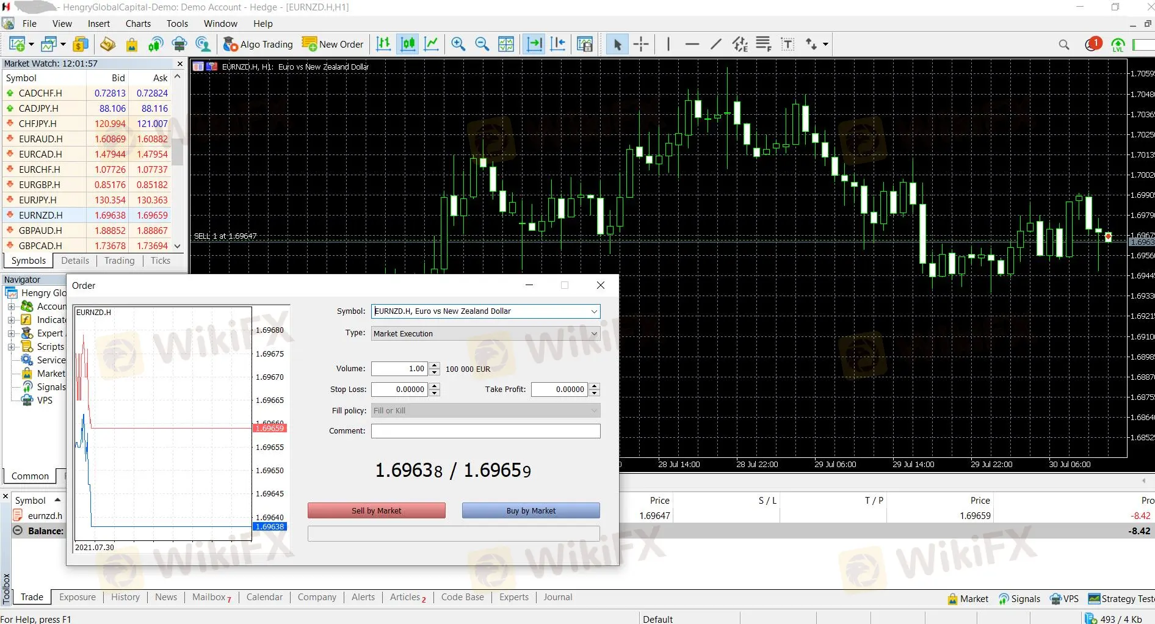Select the Trendline drawing tool

click(716, 44)
